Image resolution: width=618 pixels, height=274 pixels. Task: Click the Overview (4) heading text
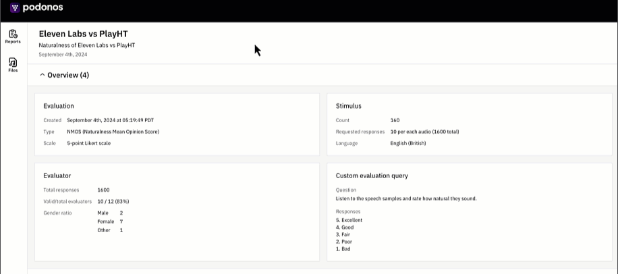[68, 75]
